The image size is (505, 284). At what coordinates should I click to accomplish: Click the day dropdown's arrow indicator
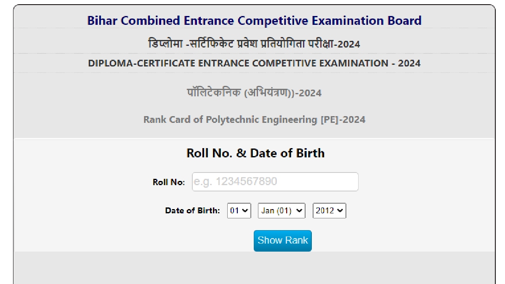(246, 210)
